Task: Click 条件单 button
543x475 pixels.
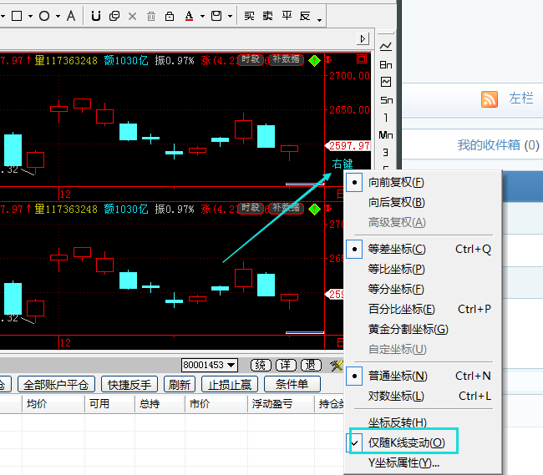Action: click(x=292, y=384)
